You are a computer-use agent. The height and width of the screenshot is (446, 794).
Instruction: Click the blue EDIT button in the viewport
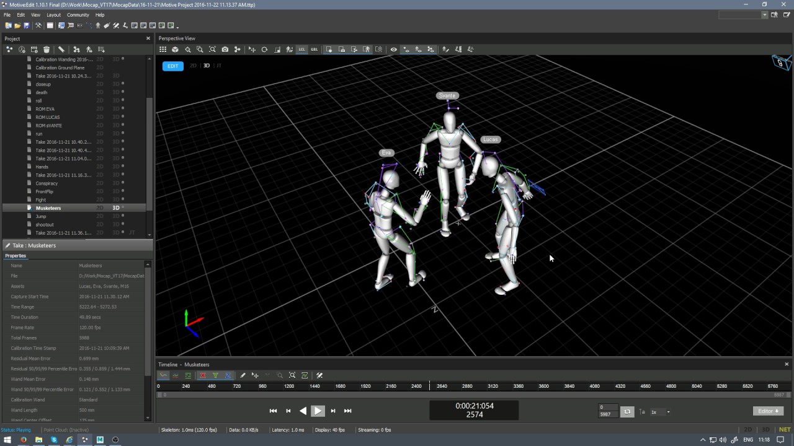(x=173, y=66)
